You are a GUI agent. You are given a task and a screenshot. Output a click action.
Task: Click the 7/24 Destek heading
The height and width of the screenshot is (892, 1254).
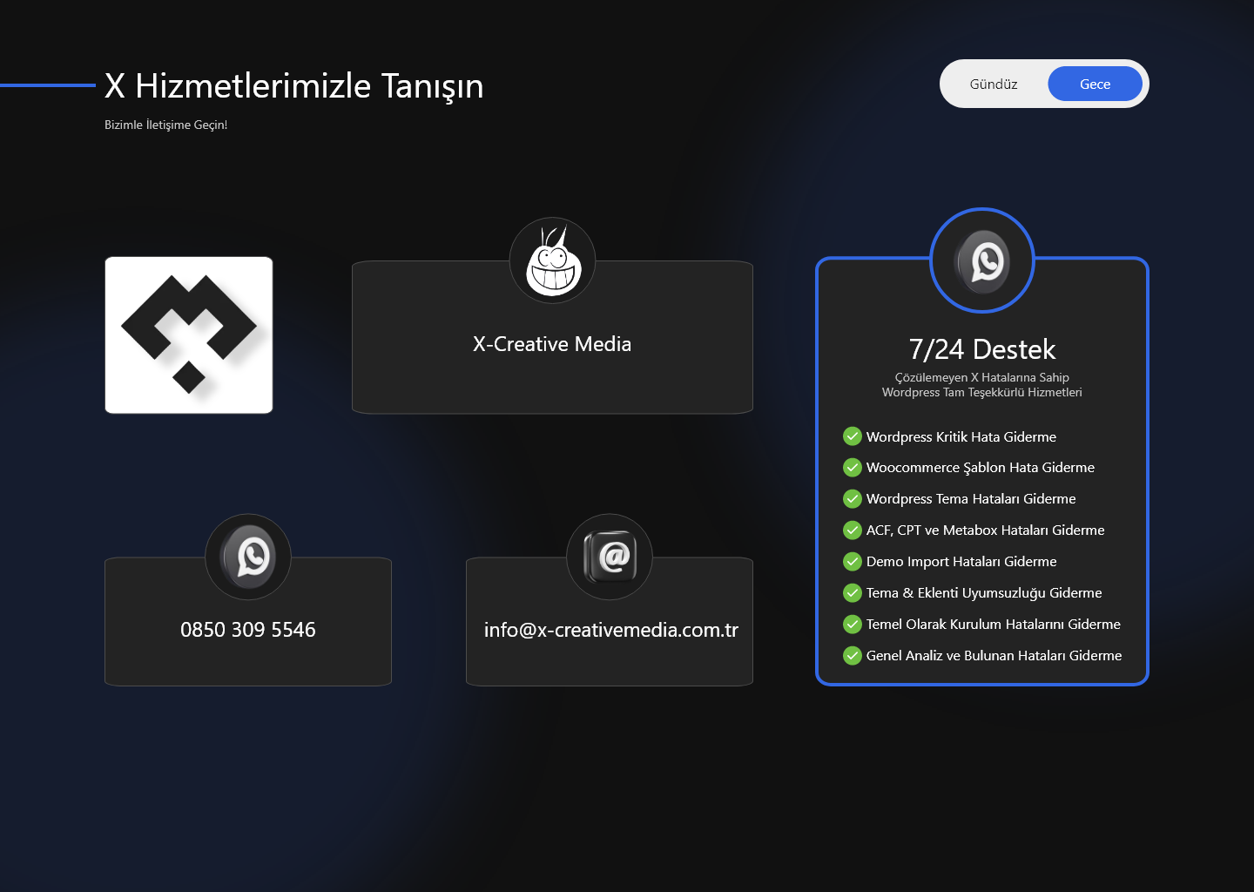[x=982, y=349]
